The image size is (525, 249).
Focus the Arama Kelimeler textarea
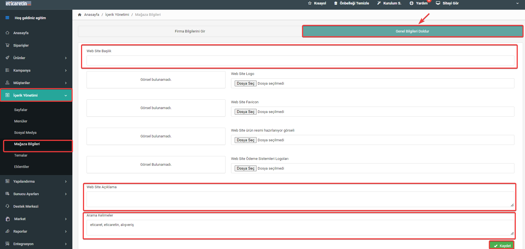[x=300, y=228]
